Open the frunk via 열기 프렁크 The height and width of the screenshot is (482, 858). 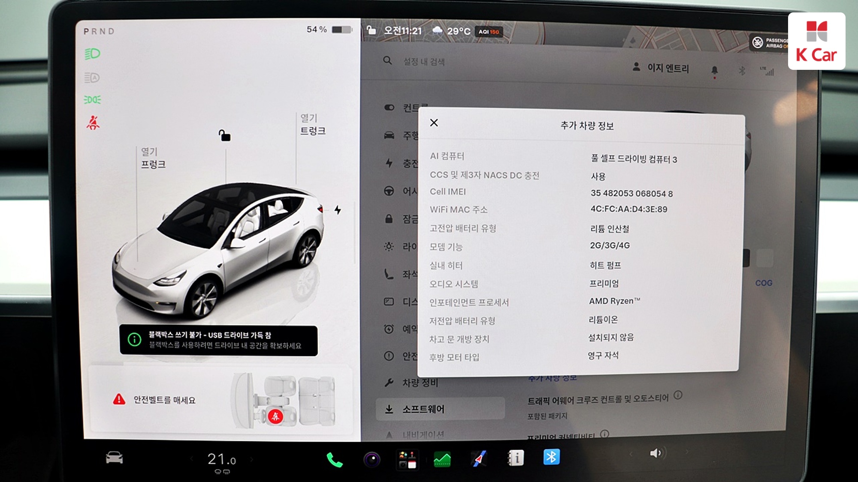click(153, 158)
